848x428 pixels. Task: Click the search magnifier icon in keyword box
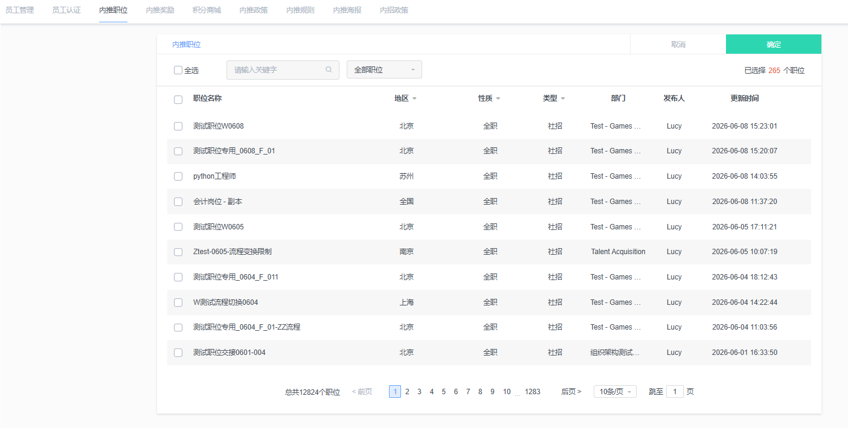pos(329,70)
